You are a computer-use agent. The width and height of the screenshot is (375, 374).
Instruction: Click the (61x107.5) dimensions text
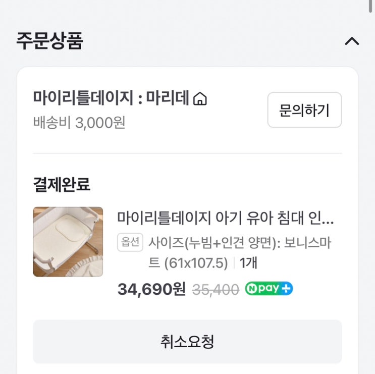pyautogui.click(x=197, y=263)
